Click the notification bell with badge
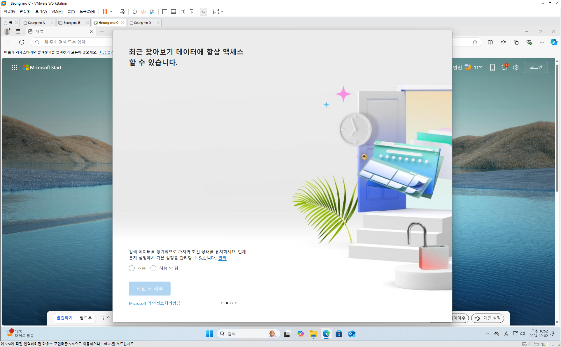 click(504, 67)
